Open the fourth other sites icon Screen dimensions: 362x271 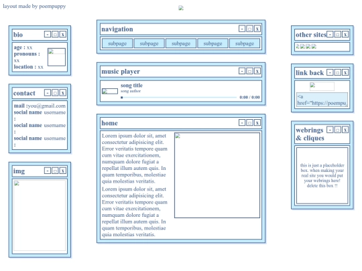pyautogui.click(x=314, y=47)
